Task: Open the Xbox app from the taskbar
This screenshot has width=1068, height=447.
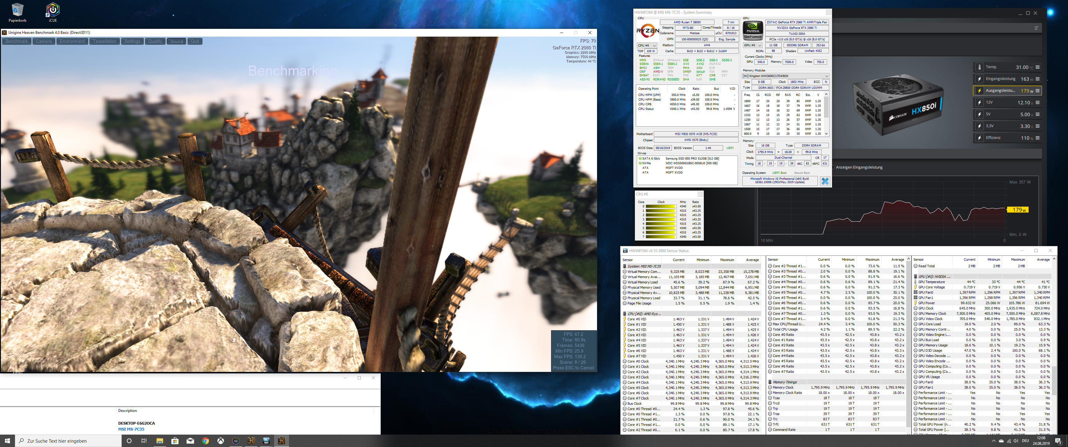Action: tap(220, 441)
